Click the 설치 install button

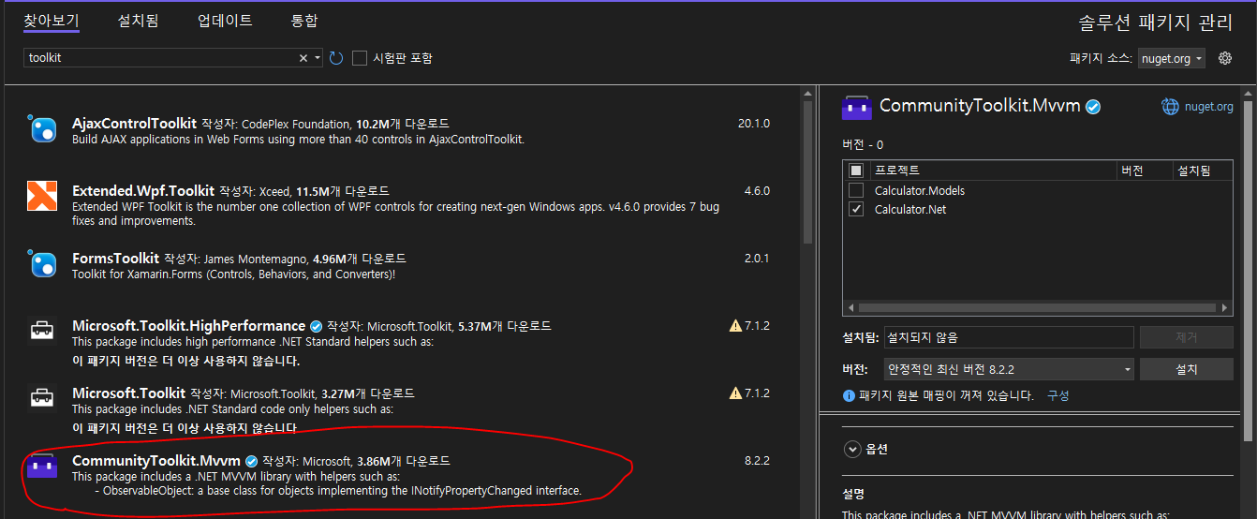1187,369
